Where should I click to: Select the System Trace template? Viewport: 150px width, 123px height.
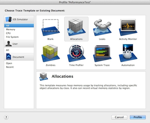click(102, 54)
